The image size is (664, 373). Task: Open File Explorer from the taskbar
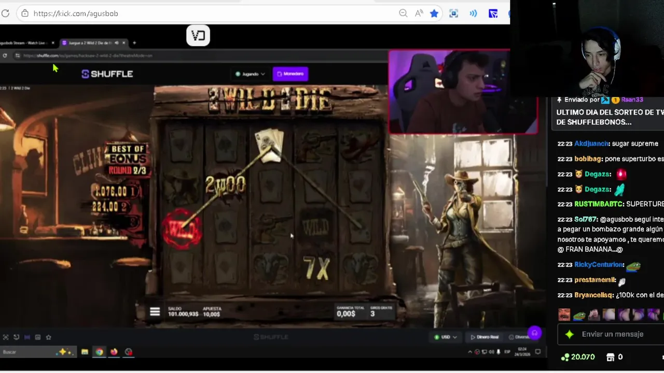(x=85, y=352)
